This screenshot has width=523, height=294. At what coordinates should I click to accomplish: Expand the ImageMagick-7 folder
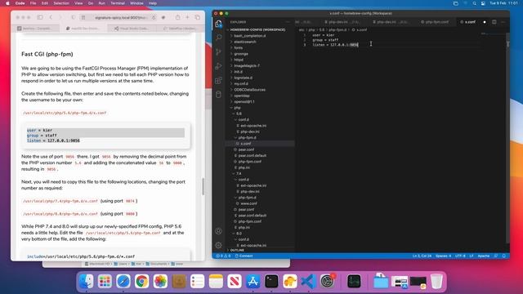pos(247,65)
